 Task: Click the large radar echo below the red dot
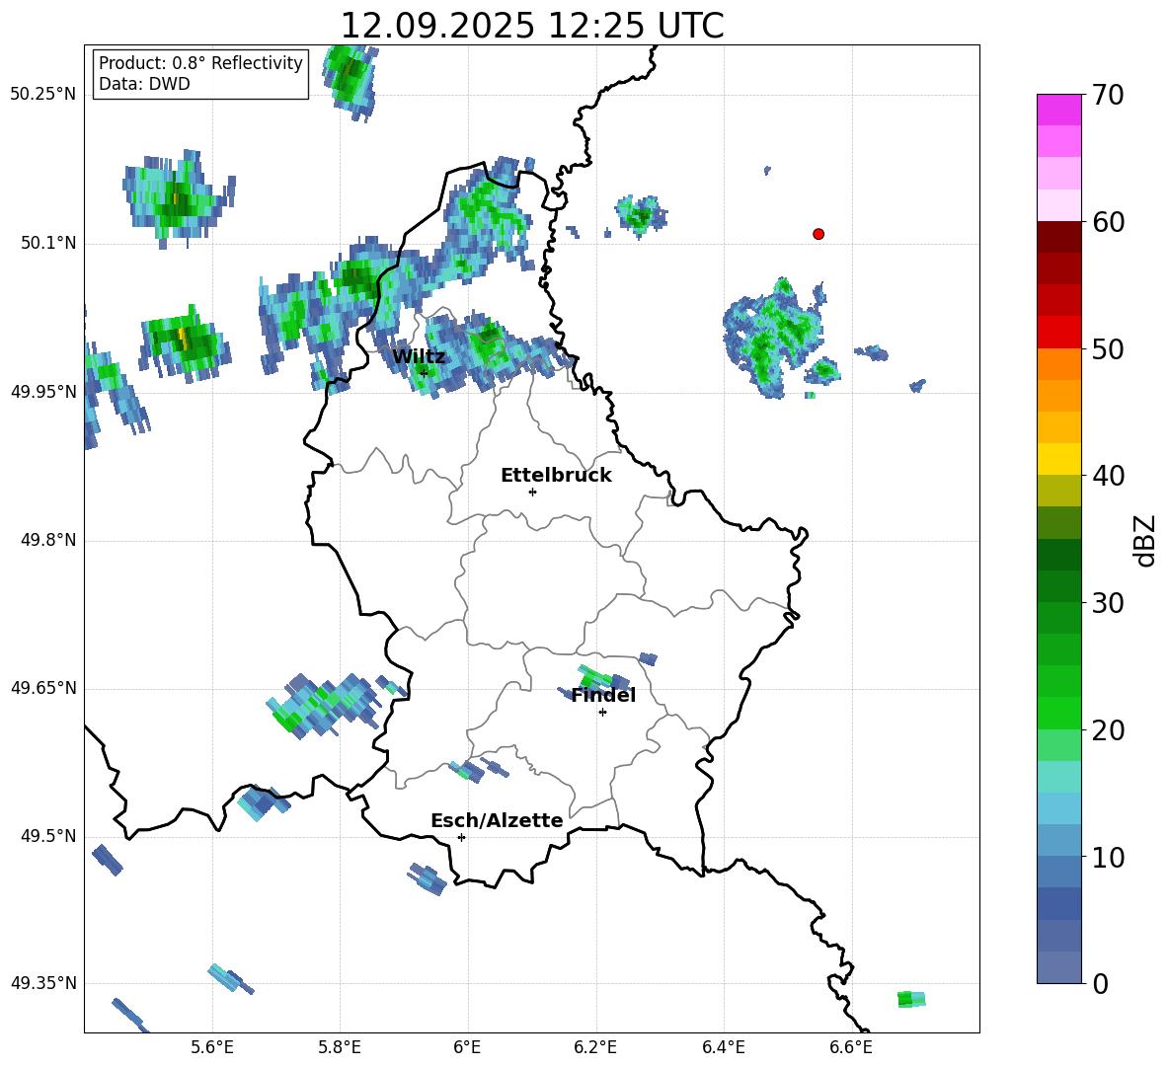775,337
